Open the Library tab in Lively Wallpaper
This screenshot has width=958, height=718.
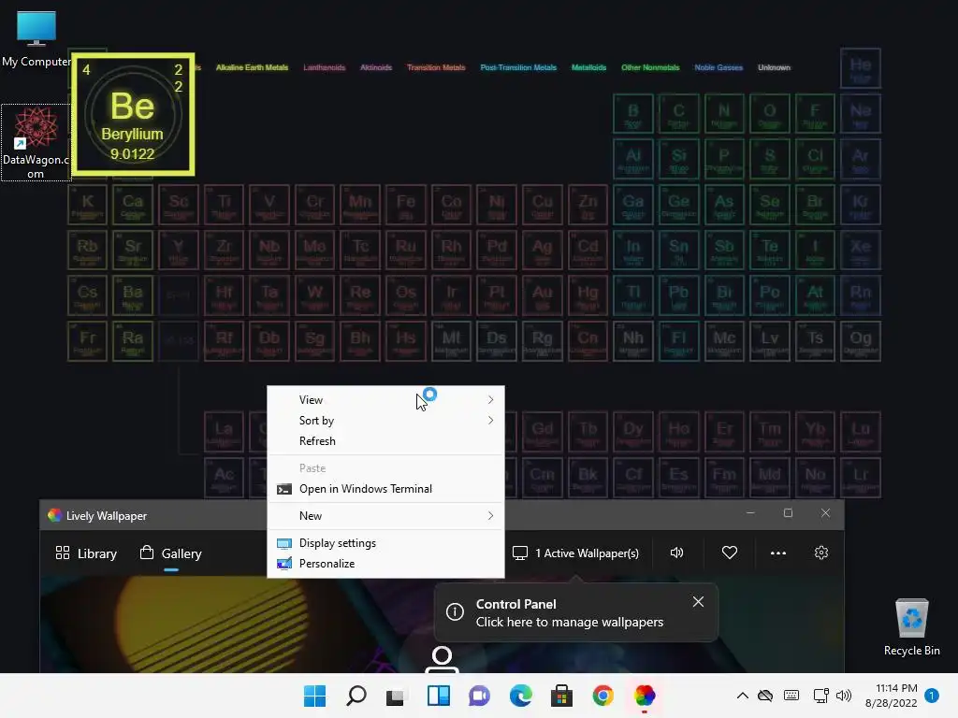[86, 553]
